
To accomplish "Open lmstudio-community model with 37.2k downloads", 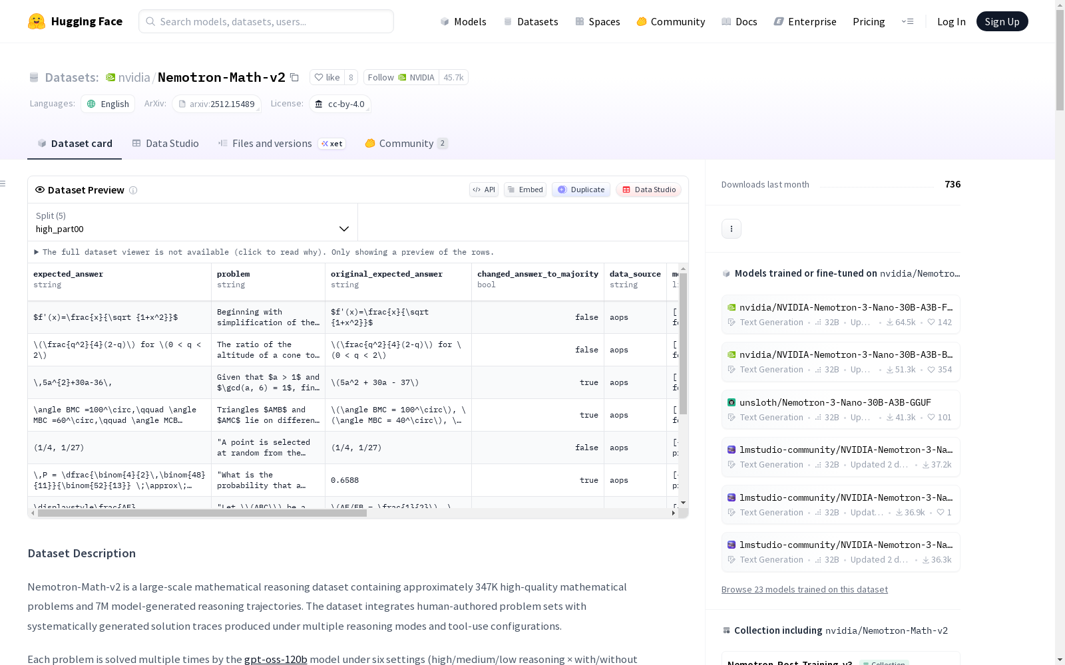I will (x=841, y=457).
